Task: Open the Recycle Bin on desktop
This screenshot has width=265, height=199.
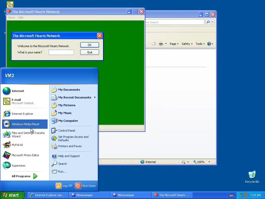Action: [252, 177]
